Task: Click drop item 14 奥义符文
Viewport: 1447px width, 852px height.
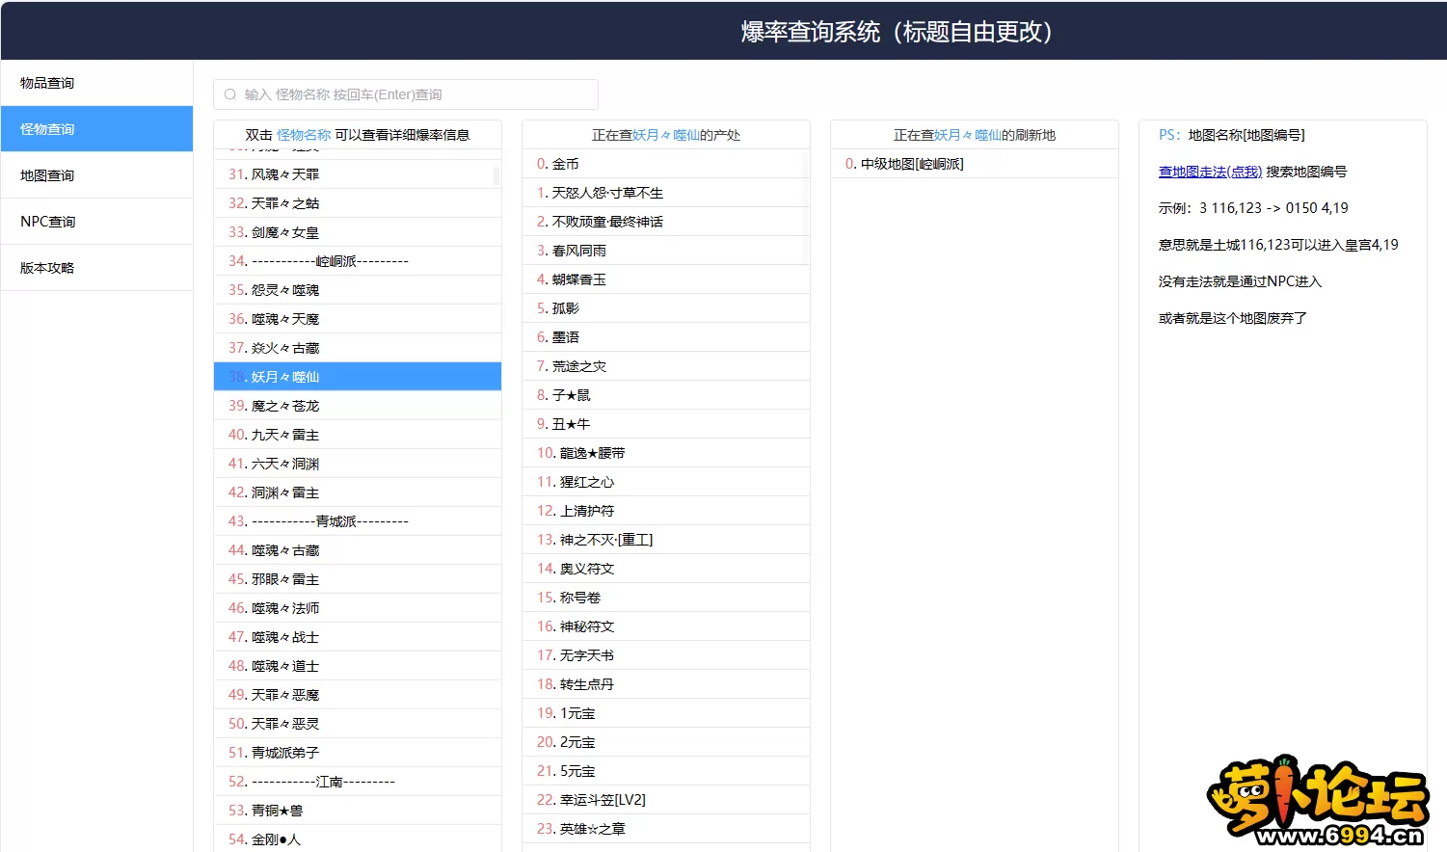Action: click(x=666, y=569)
